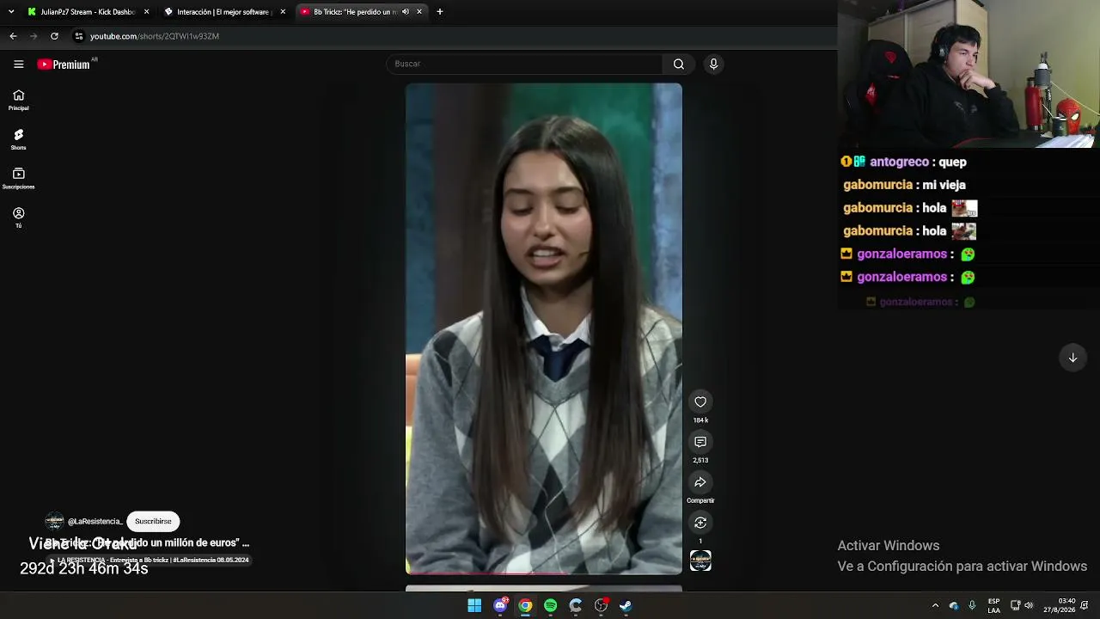Open Discord from the taskbar
The width and height of the screenshot is (1100, 619).
tap(500, 605)
